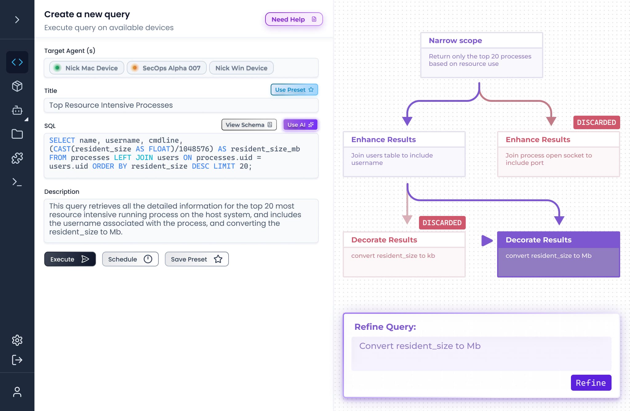Screen dimensions: 630x411
Task: Toggle Nick Mac Device agent chip
Action: tap(86, 68)
